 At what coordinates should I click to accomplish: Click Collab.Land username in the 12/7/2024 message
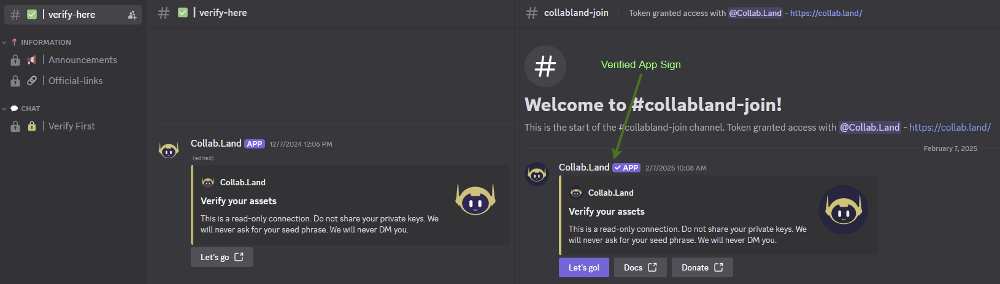coord(216,144)
